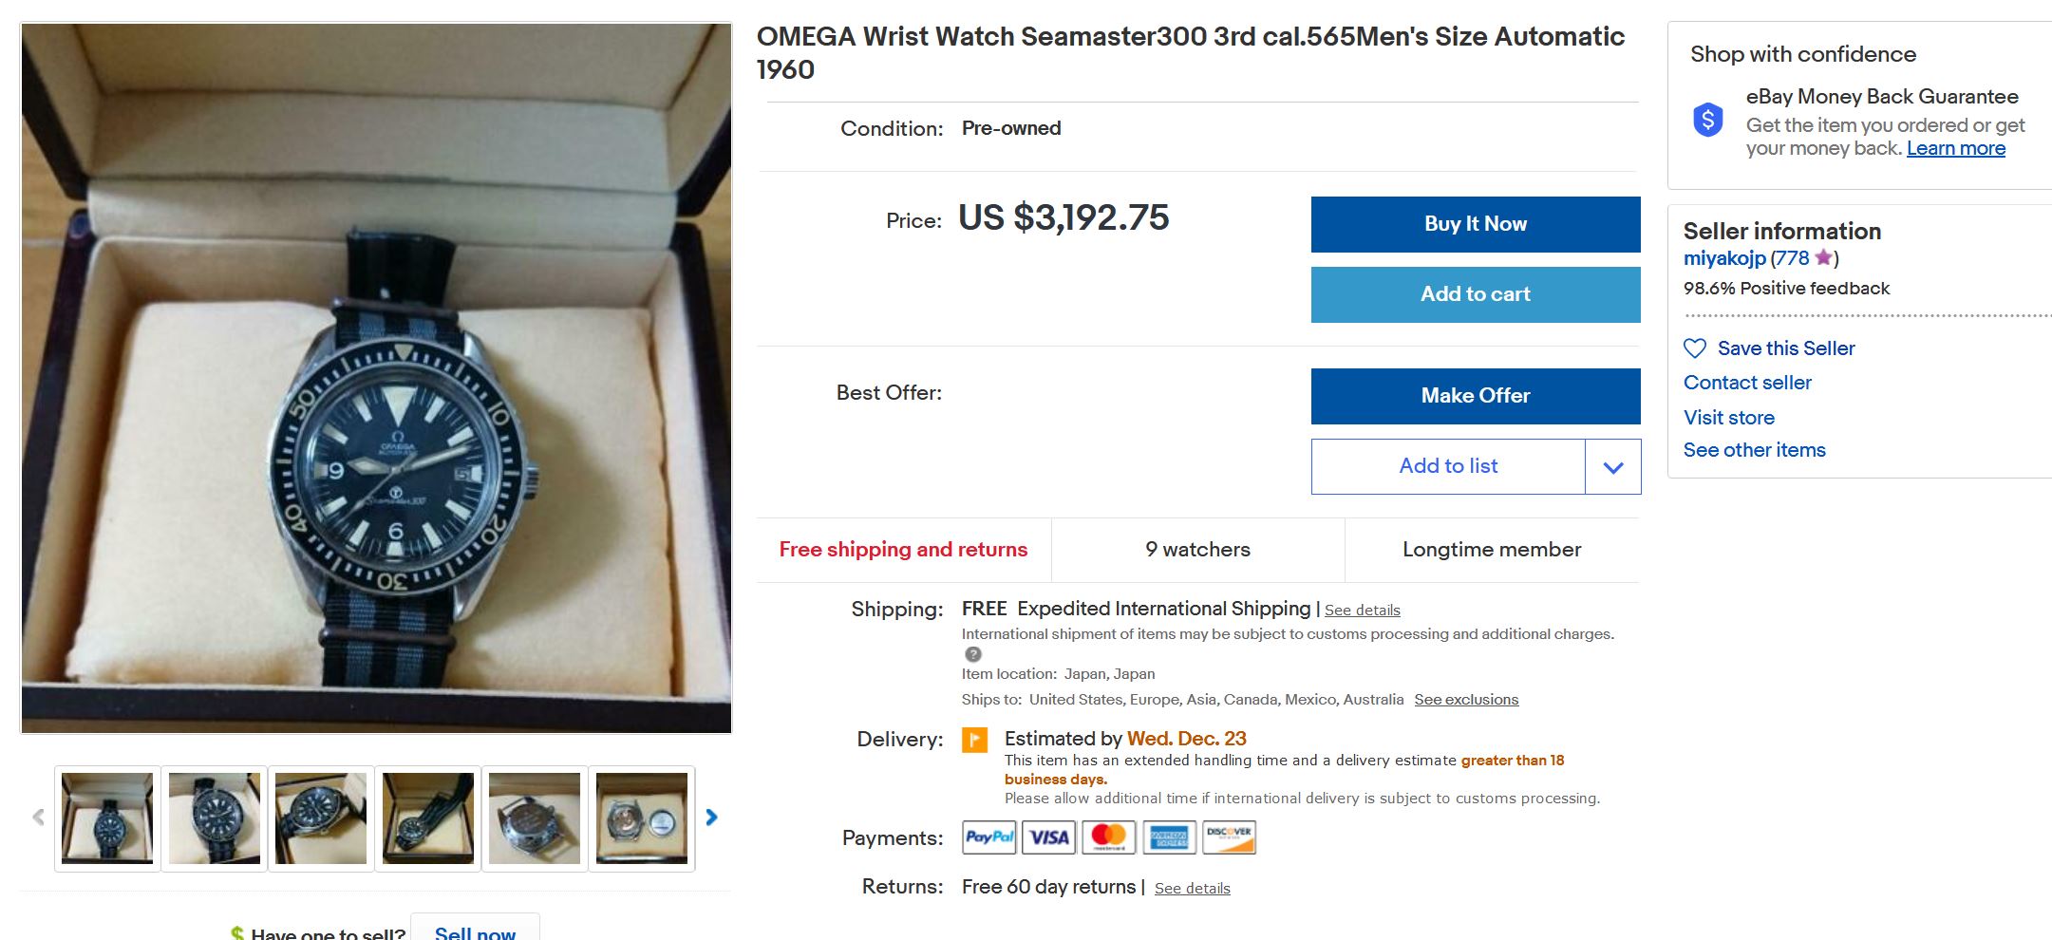Viewport: 2052px width, 940px height.
Task: Click the See exclusions link
Action: click(1465, 700)
